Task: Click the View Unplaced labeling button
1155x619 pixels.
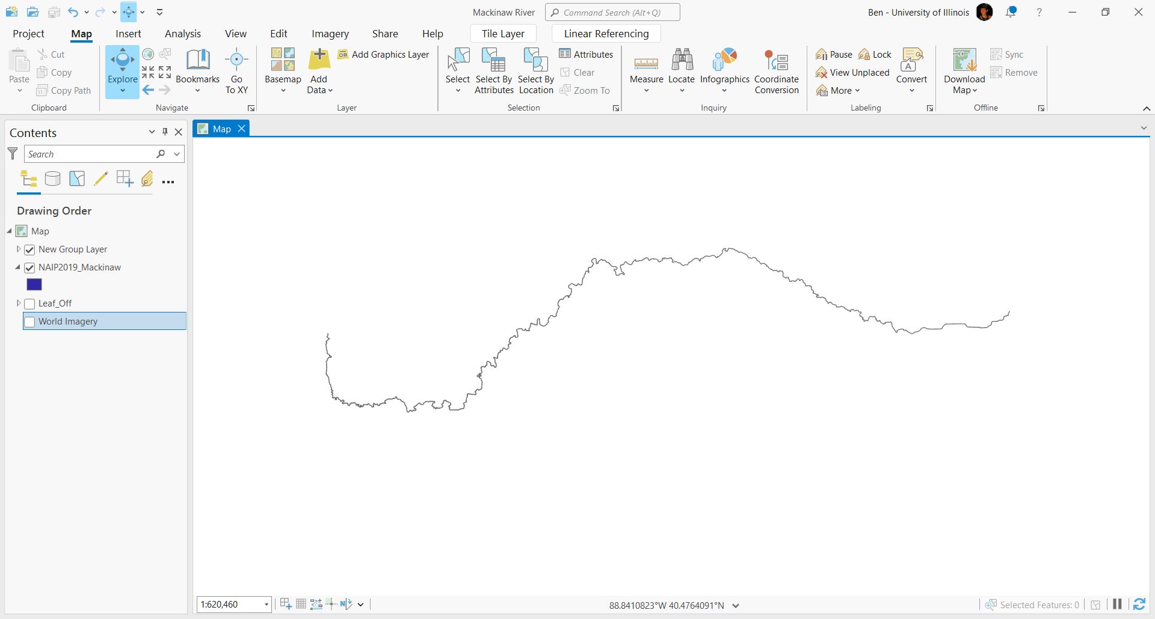Action: (852, 73)
